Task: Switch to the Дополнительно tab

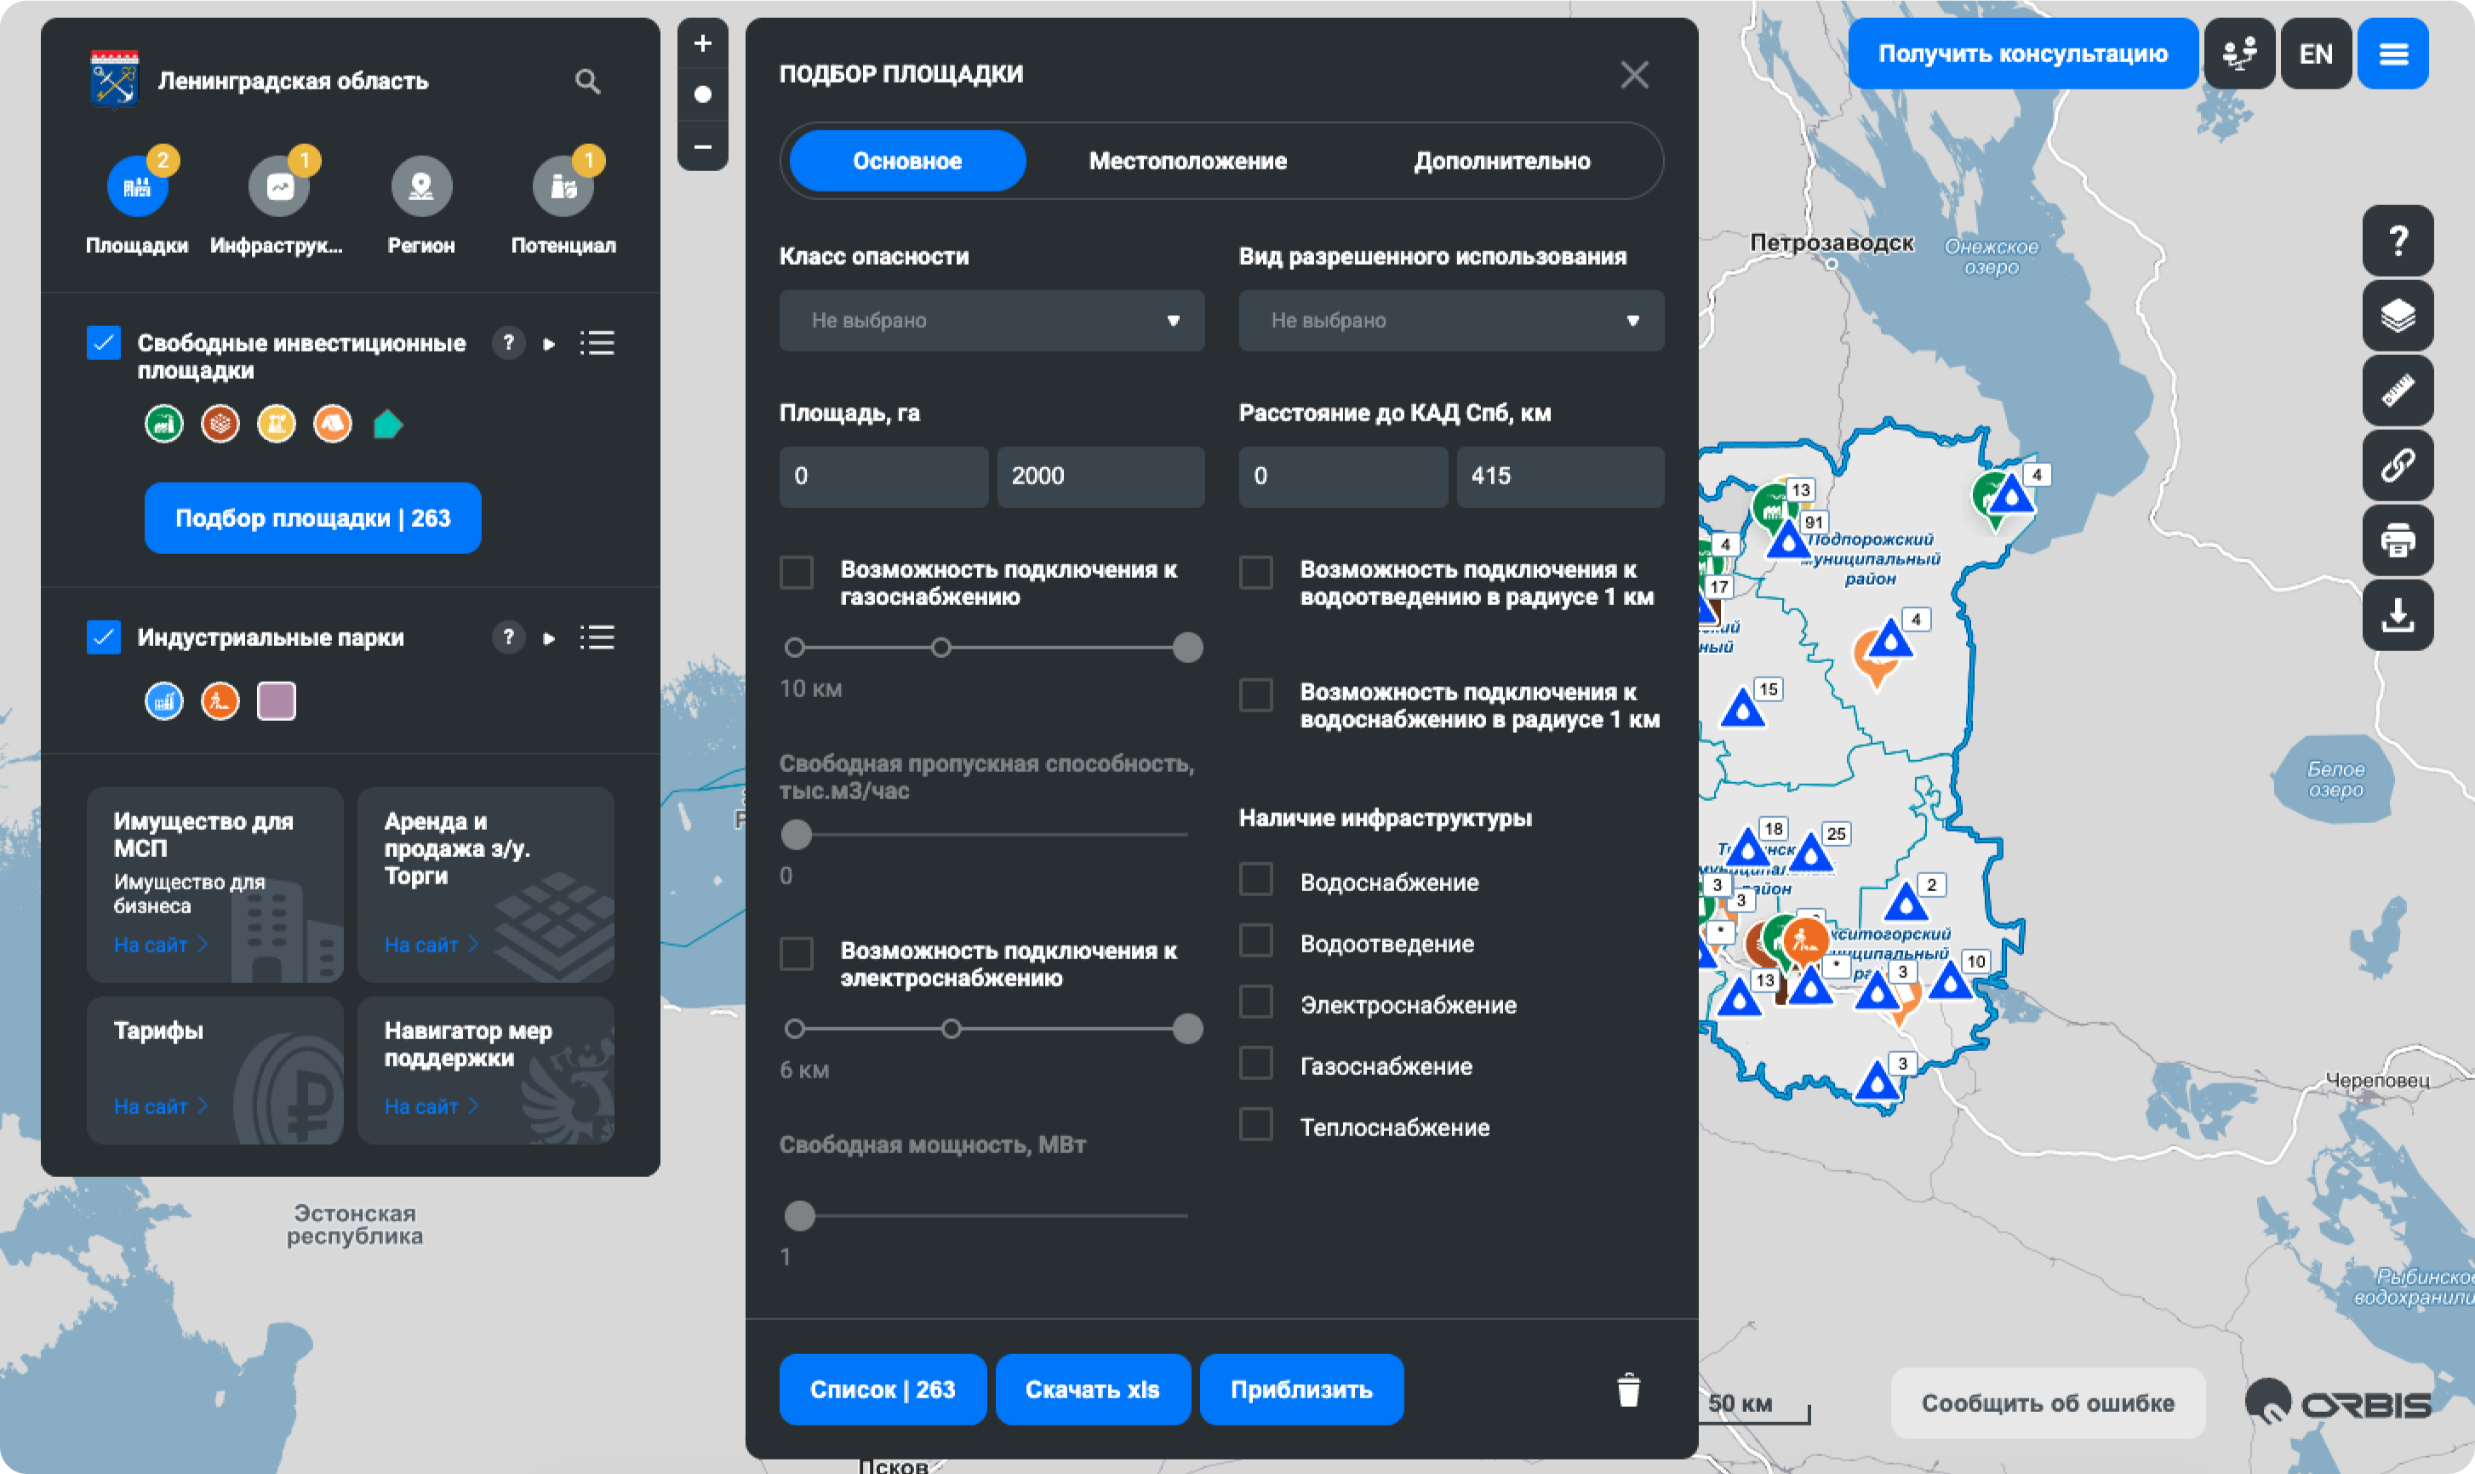Action: (1500, 161)
